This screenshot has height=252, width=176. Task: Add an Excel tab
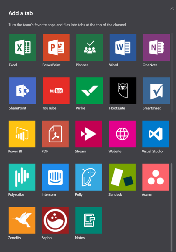(22, 47)
